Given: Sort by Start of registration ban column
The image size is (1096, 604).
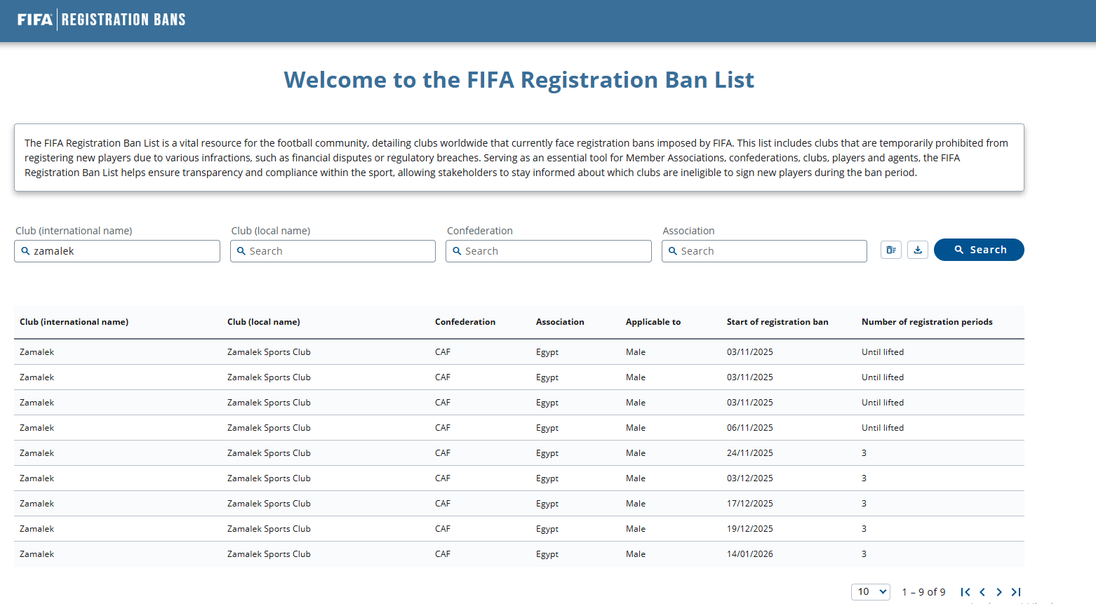Looking at the screenshot, I should tap(777, 322).
